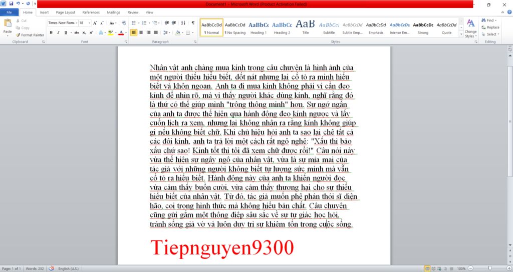Toggle Bold formatting
The height and width of the screenshot is (272, 513).
(x=51, y=32)
